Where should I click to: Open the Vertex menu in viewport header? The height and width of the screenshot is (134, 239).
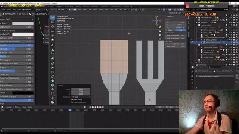(100, 10)
